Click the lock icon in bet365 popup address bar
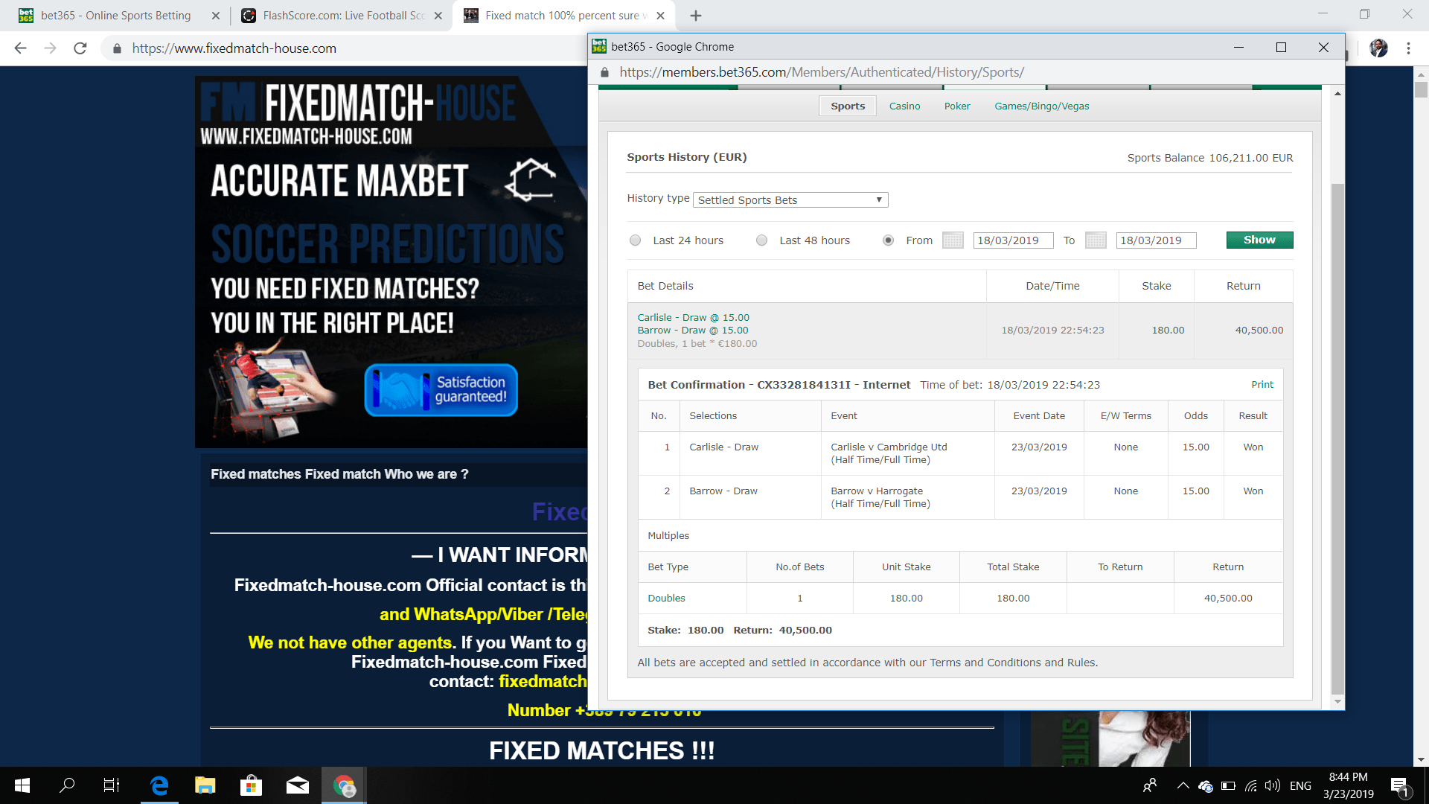 point(604,72)
